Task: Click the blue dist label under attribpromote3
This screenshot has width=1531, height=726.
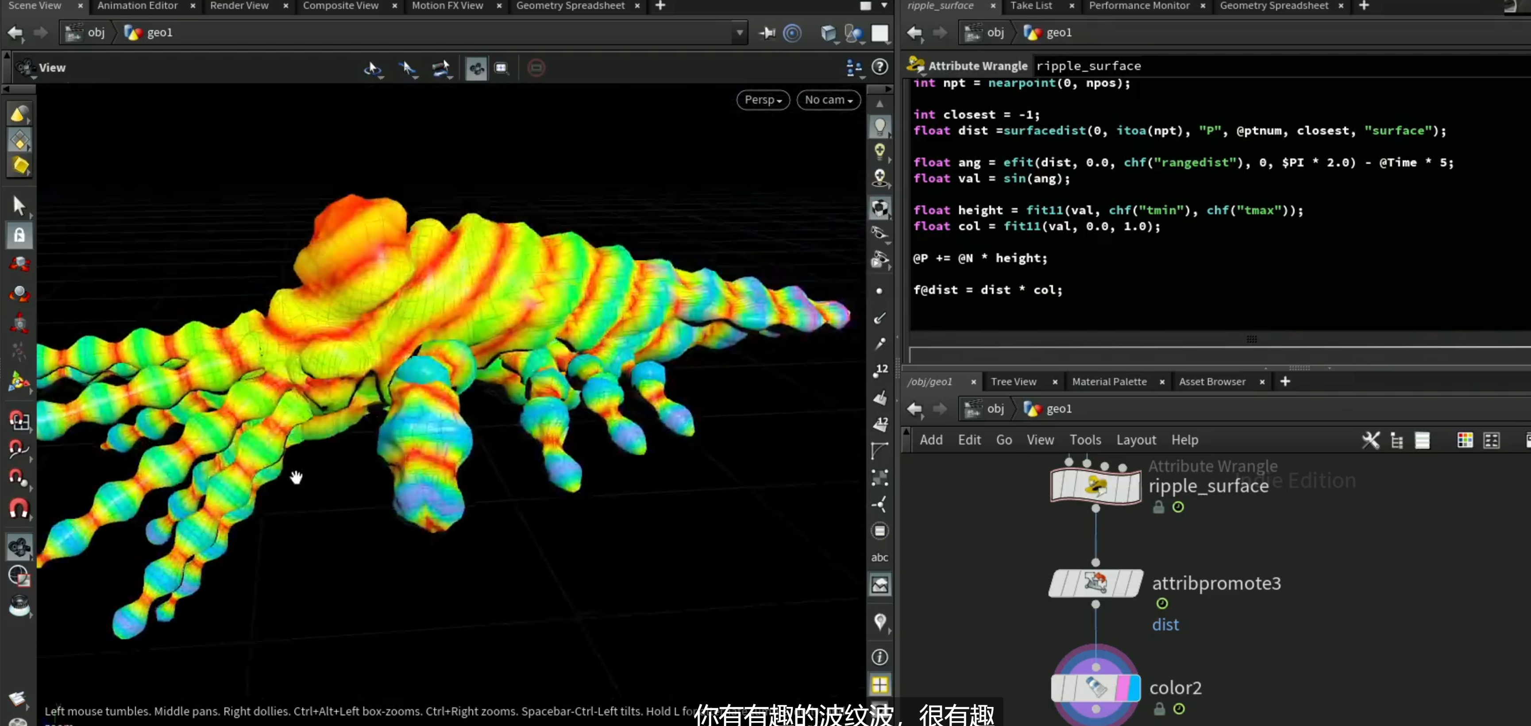Action: click(x=1165, y=624)
